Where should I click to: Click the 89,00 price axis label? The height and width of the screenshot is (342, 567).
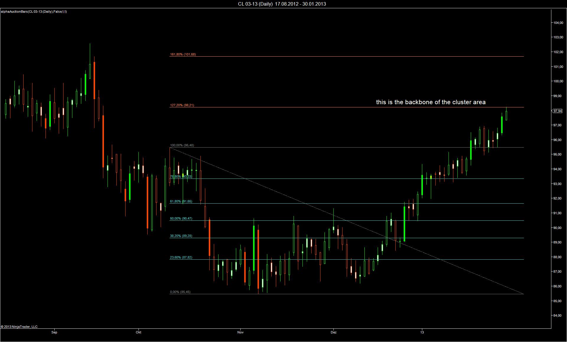click(x=558, y=243)
